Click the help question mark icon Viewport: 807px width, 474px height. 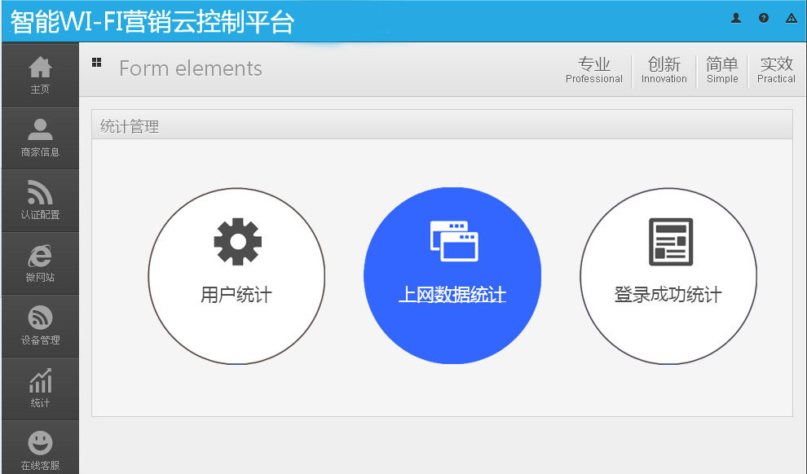764,18
